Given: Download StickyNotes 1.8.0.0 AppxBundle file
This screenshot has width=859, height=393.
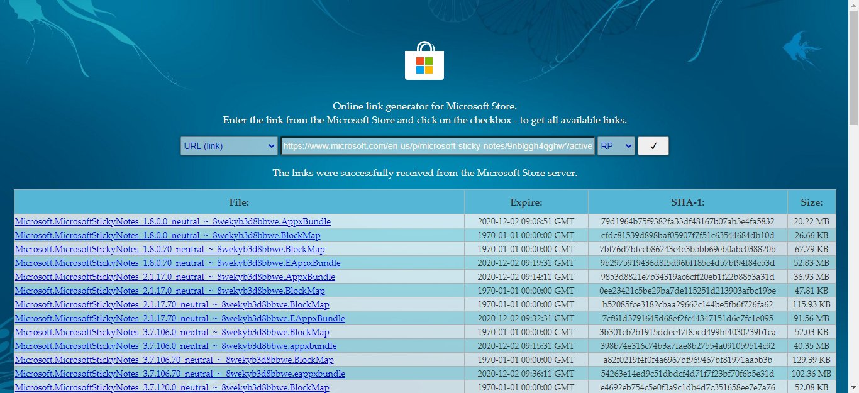Looking at the screenshot, I should tap(173, 221).
